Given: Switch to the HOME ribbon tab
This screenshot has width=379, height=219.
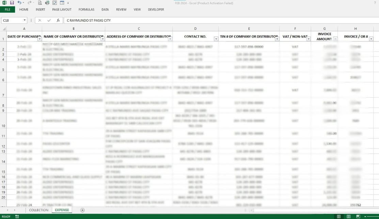Looking at the screenshot, I should click(24, 10).
